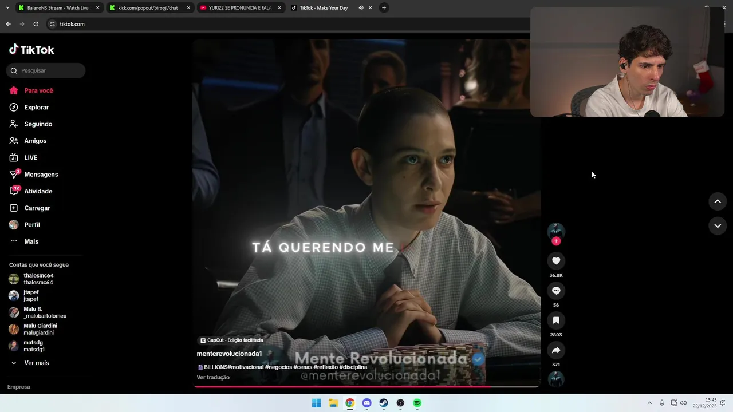Go to previous video arrow
733x412 pixels.
(x=718, y=201)
